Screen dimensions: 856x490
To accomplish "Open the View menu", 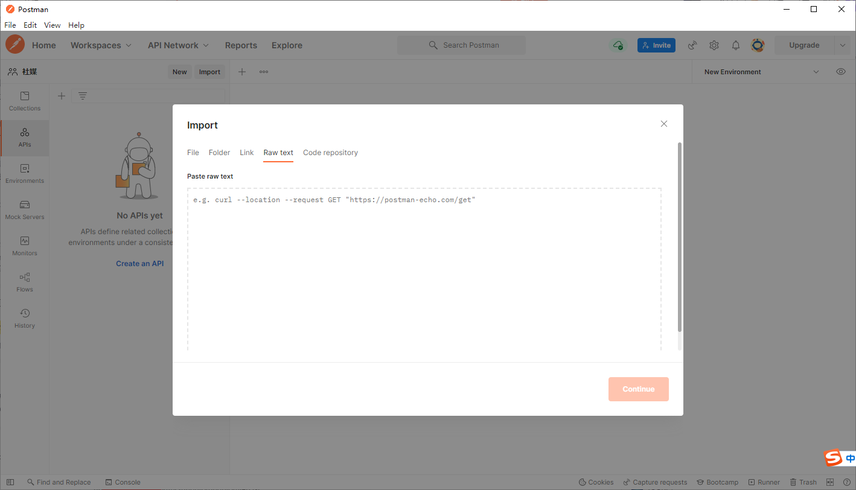I will click(x=53, y=25).
